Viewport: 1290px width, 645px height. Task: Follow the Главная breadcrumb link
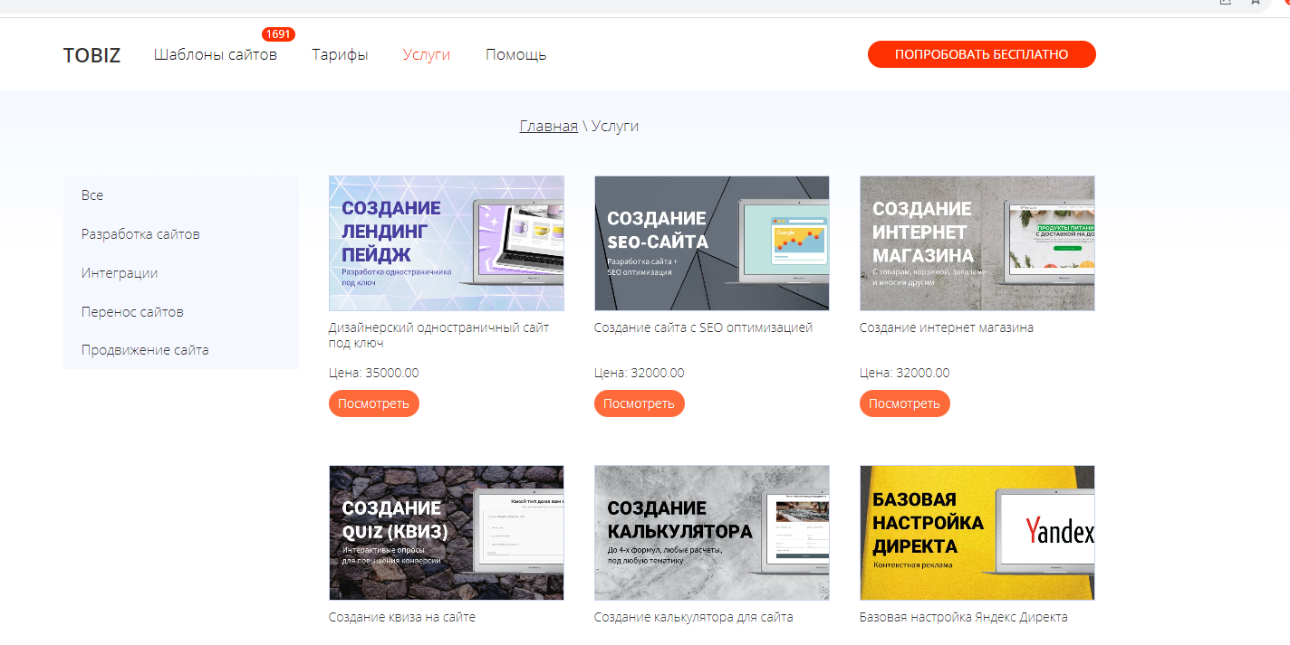pos(548,126)
